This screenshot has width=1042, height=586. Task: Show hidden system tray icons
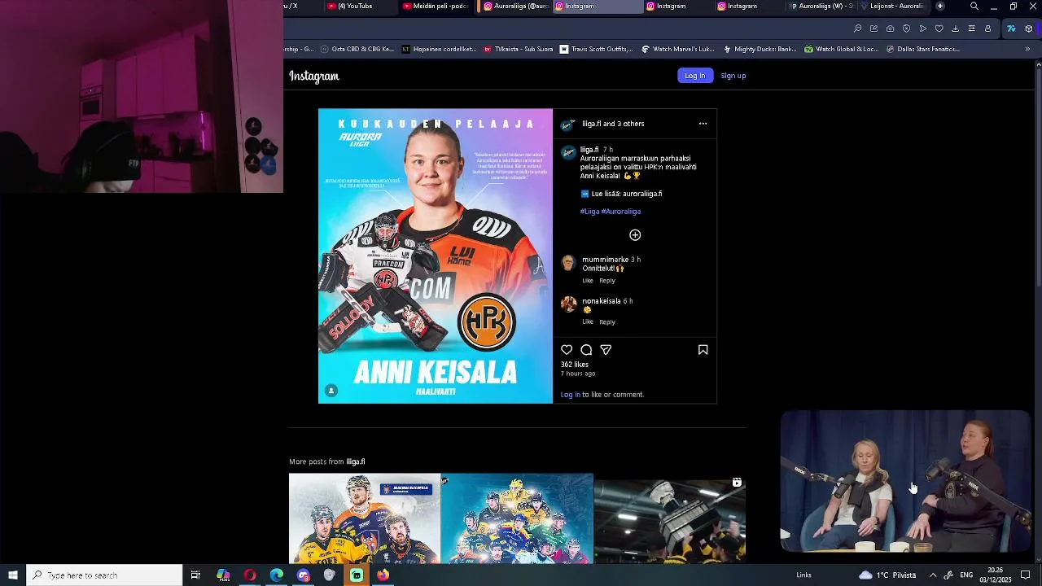point(933,575)
